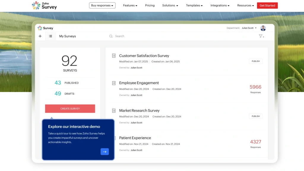Click the Created on: Nov 21, 2024 text
Screen dimensions: 304x171
pyautogui.click(x=166, y=144)
